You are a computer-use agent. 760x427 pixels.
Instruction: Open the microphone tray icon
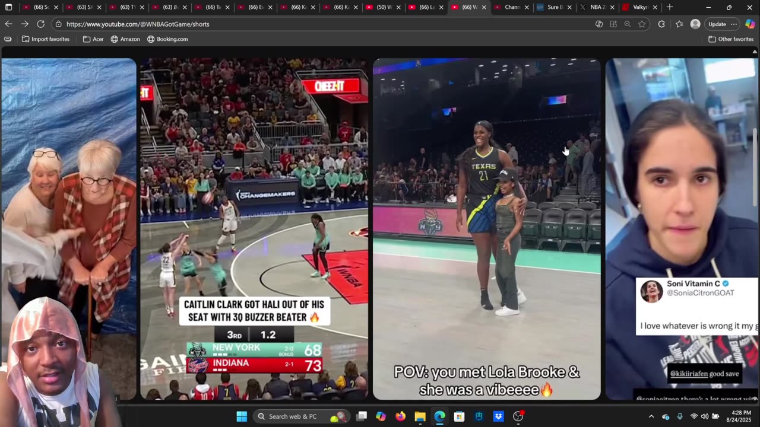tap(680, 416)
